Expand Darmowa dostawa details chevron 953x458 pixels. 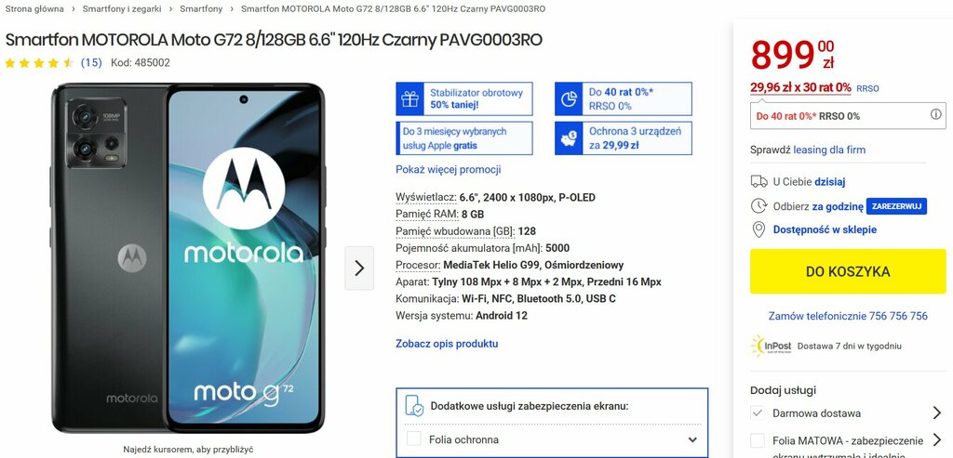tap(936, 413)
